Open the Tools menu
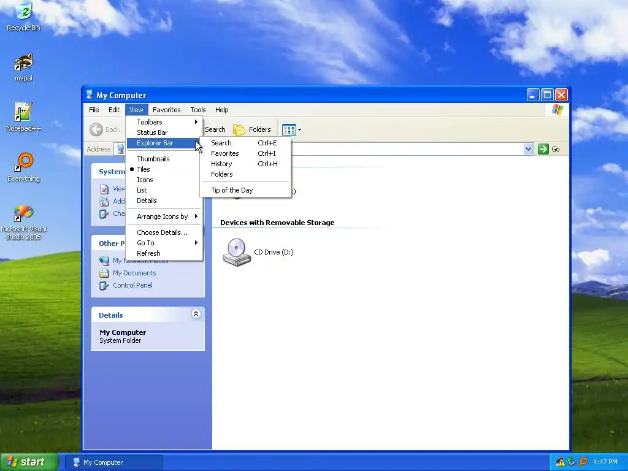This screenshot has height=471, width=628. click(198, 110)
